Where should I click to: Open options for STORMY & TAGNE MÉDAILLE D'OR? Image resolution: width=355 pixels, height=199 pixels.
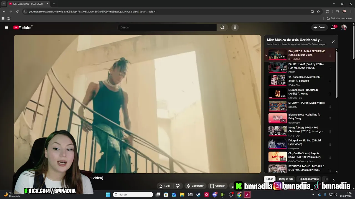(330, 170)
